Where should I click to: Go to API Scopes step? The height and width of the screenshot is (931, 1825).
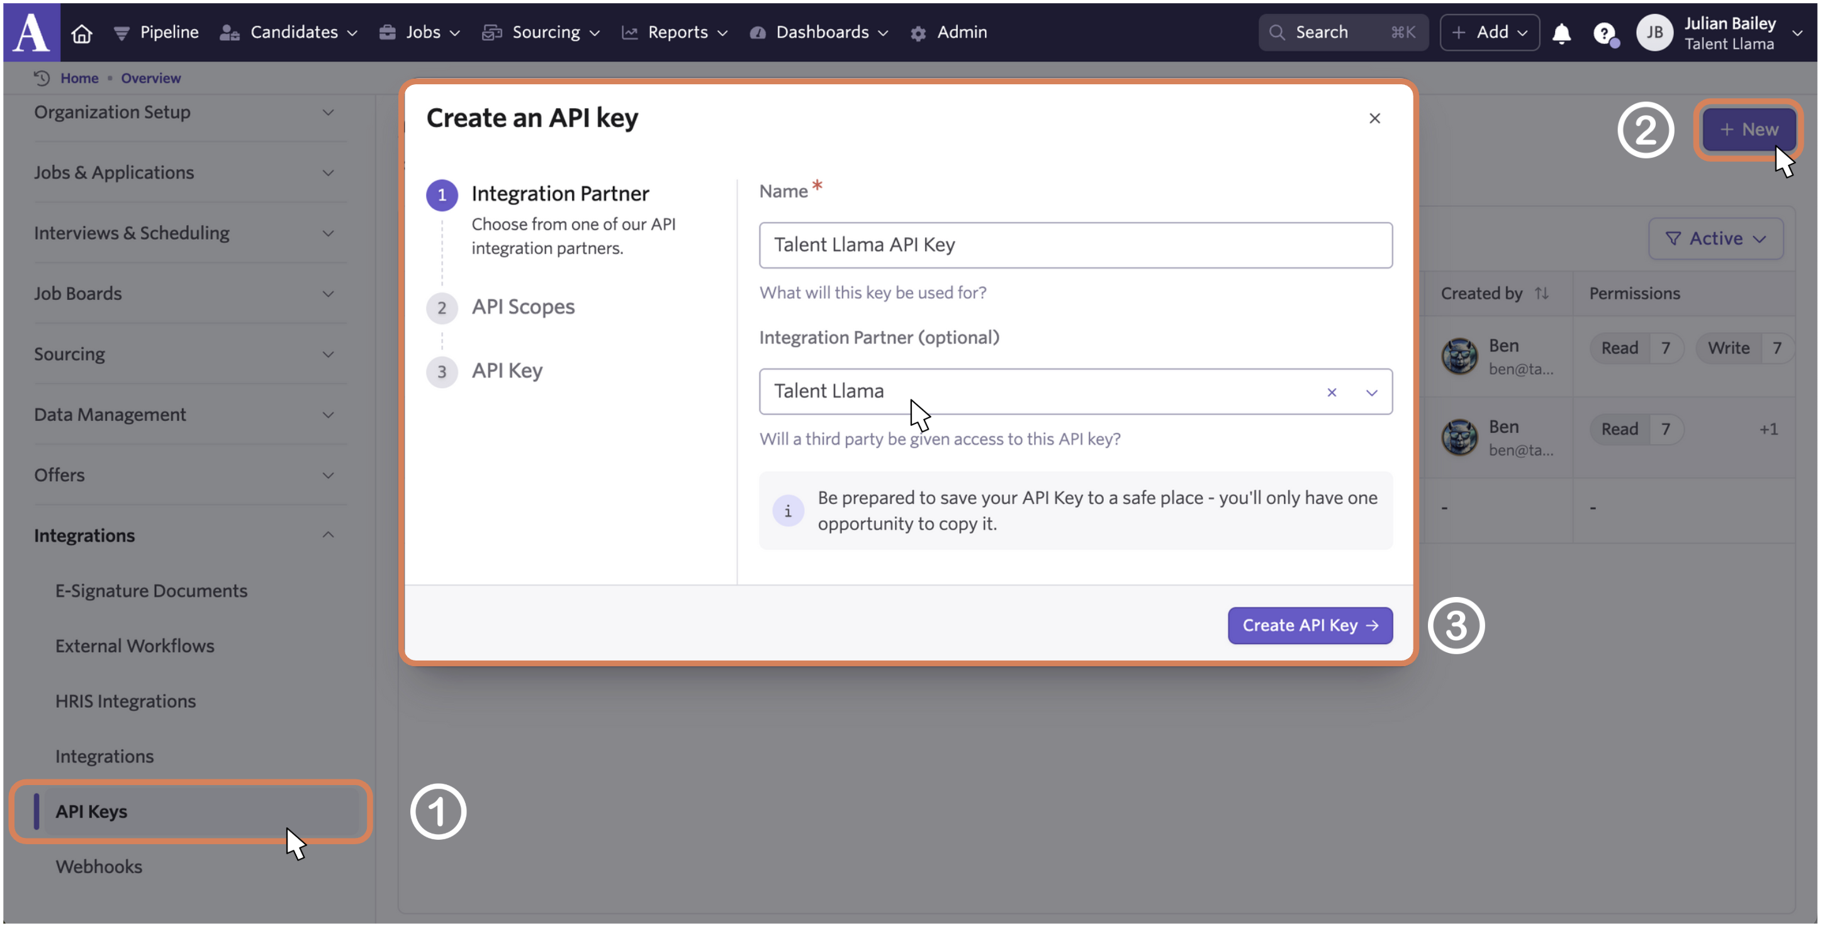(523, 307)
